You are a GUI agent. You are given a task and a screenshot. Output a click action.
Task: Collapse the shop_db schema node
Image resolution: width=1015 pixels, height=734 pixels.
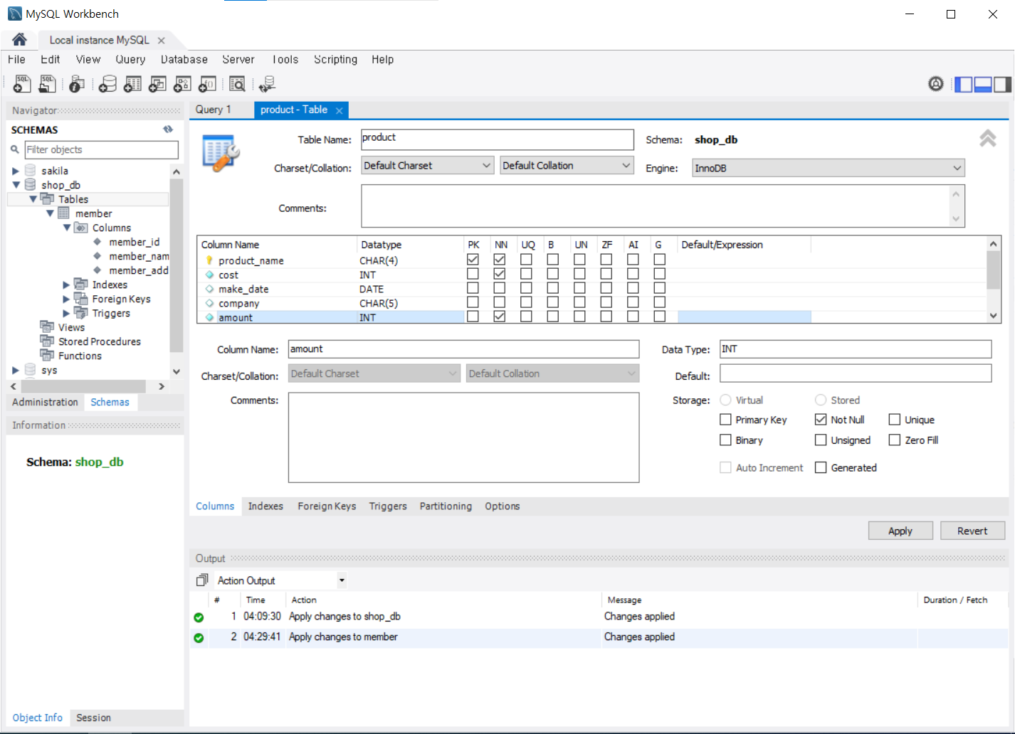click(16, 185)
